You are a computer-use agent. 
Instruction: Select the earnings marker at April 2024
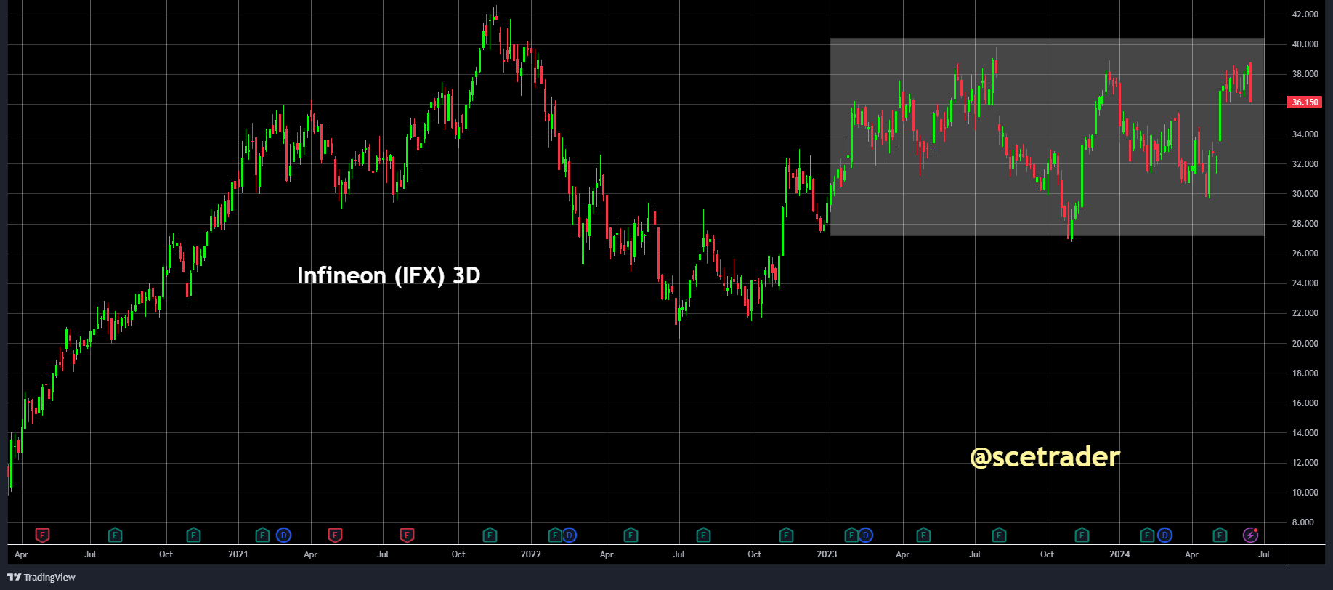tap(1220, 536)
